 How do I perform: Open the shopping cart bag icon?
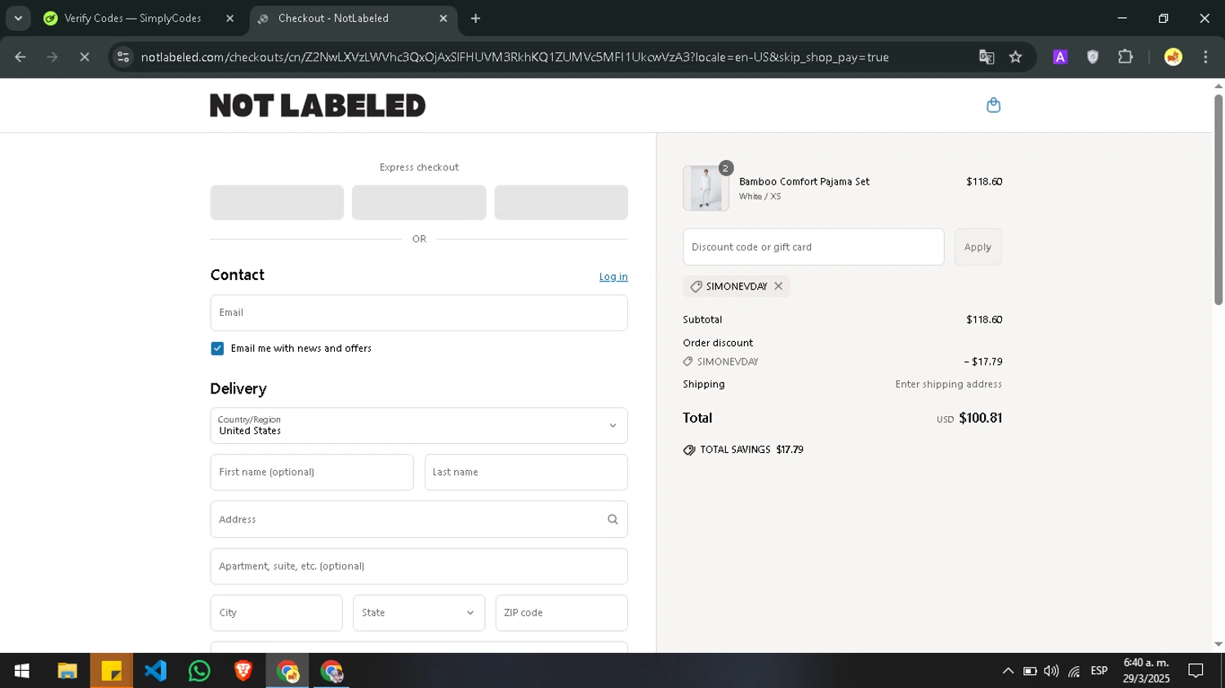(x=993, y=105)
